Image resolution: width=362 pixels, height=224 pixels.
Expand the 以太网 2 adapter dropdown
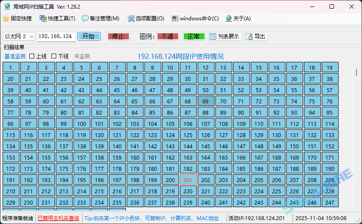(x=32, y=36)
